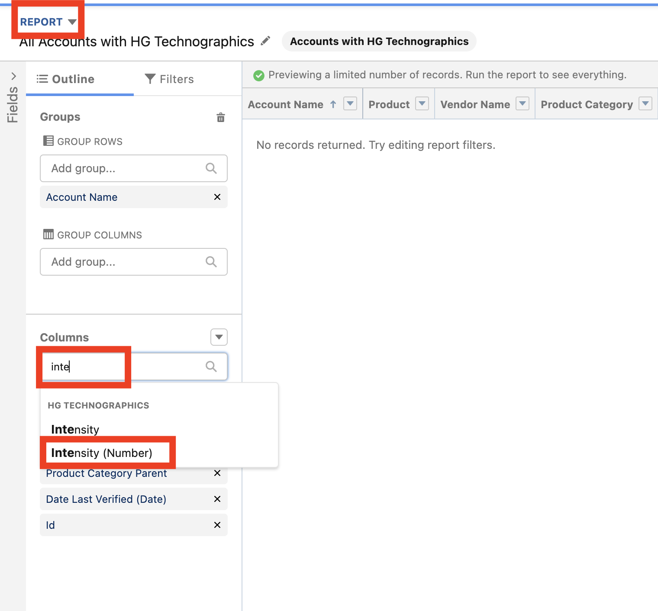Open the Product Category column menu
Image resolution: width=658 pixels, height=611 pixels.
point(645,103)
